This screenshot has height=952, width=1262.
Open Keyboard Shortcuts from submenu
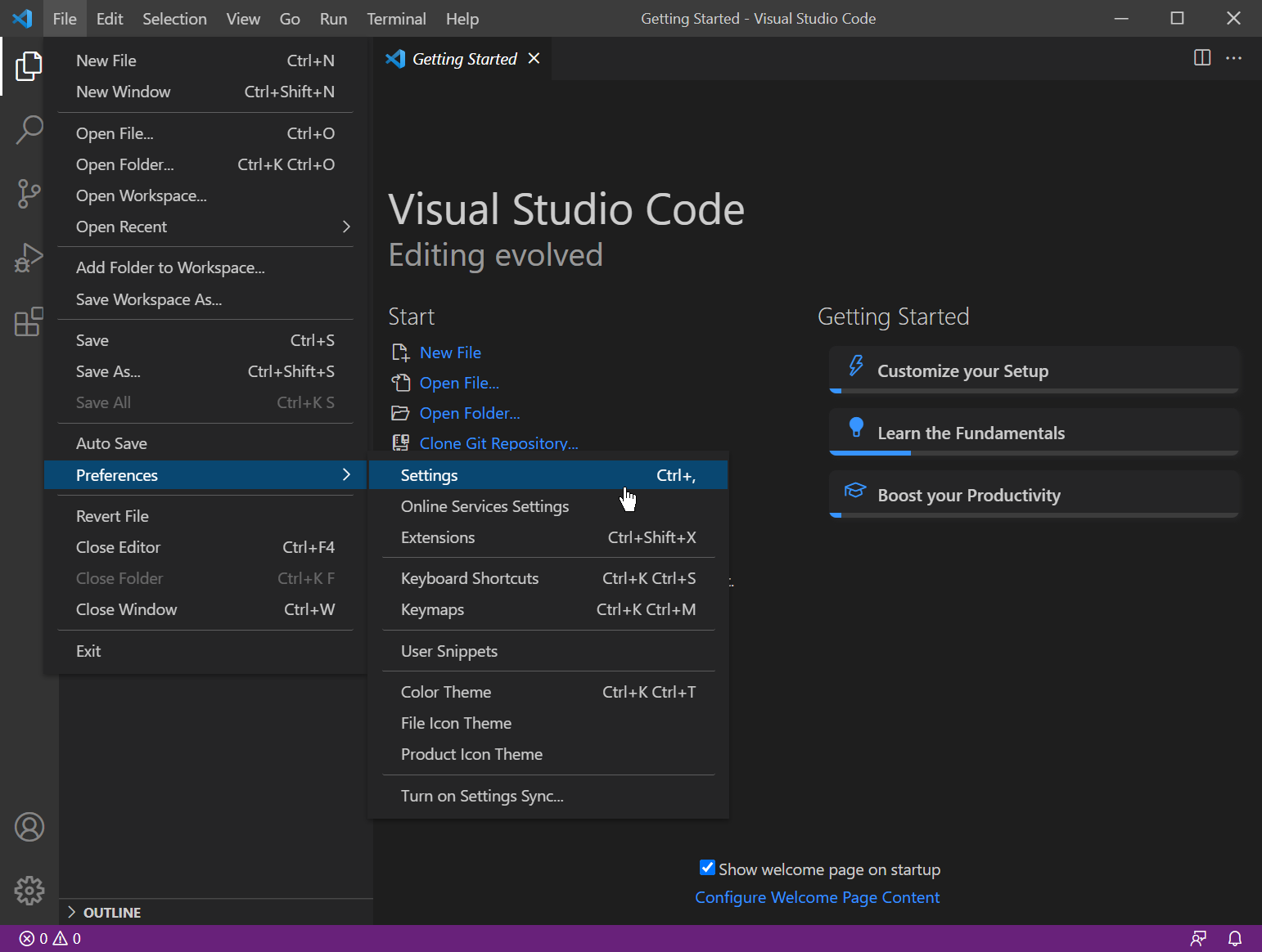point(548,578)
